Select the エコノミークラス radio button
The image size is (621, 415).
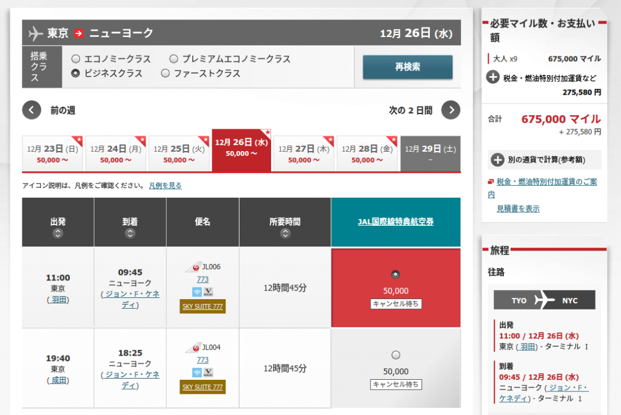(76, 59)
